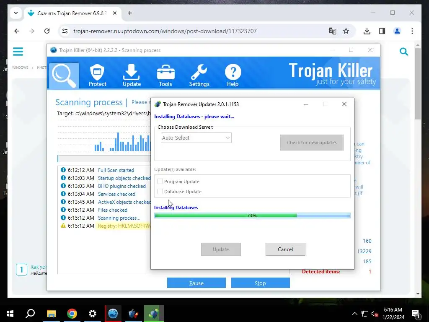Stop the Trojan Killer scan
This screenshot has height=322, width=429.
click(261, 283)
